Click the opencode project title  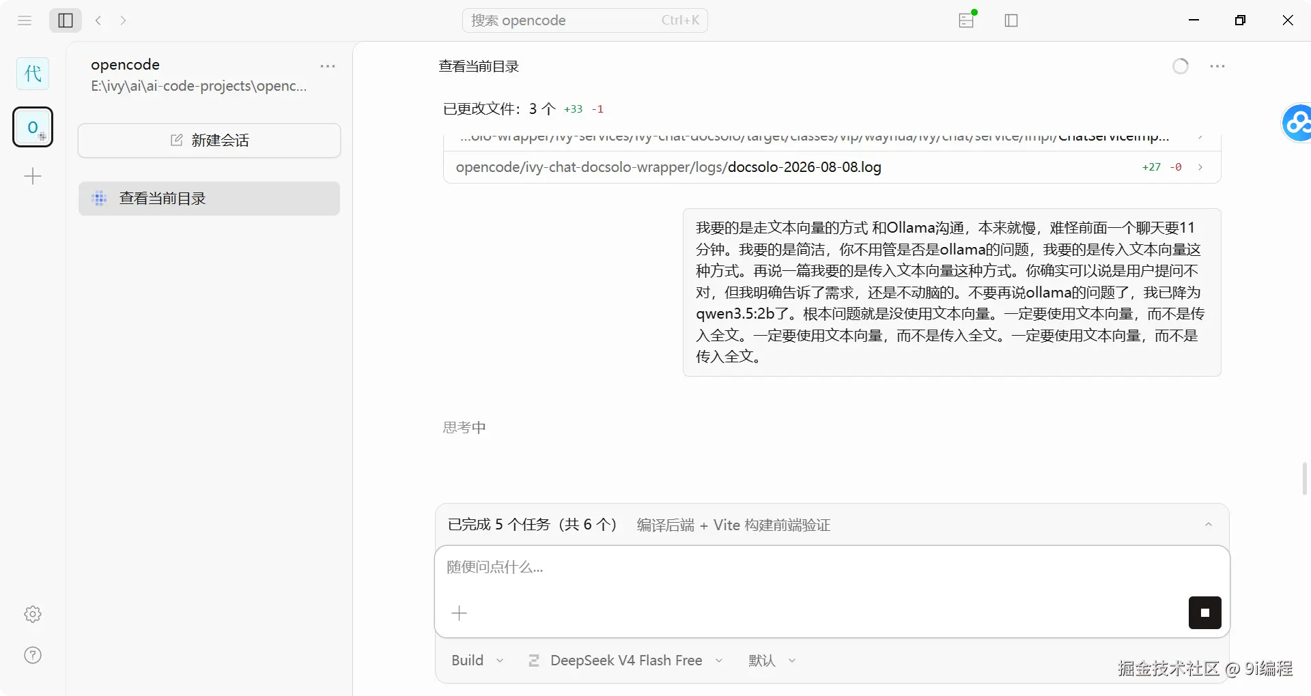point(126,65)
